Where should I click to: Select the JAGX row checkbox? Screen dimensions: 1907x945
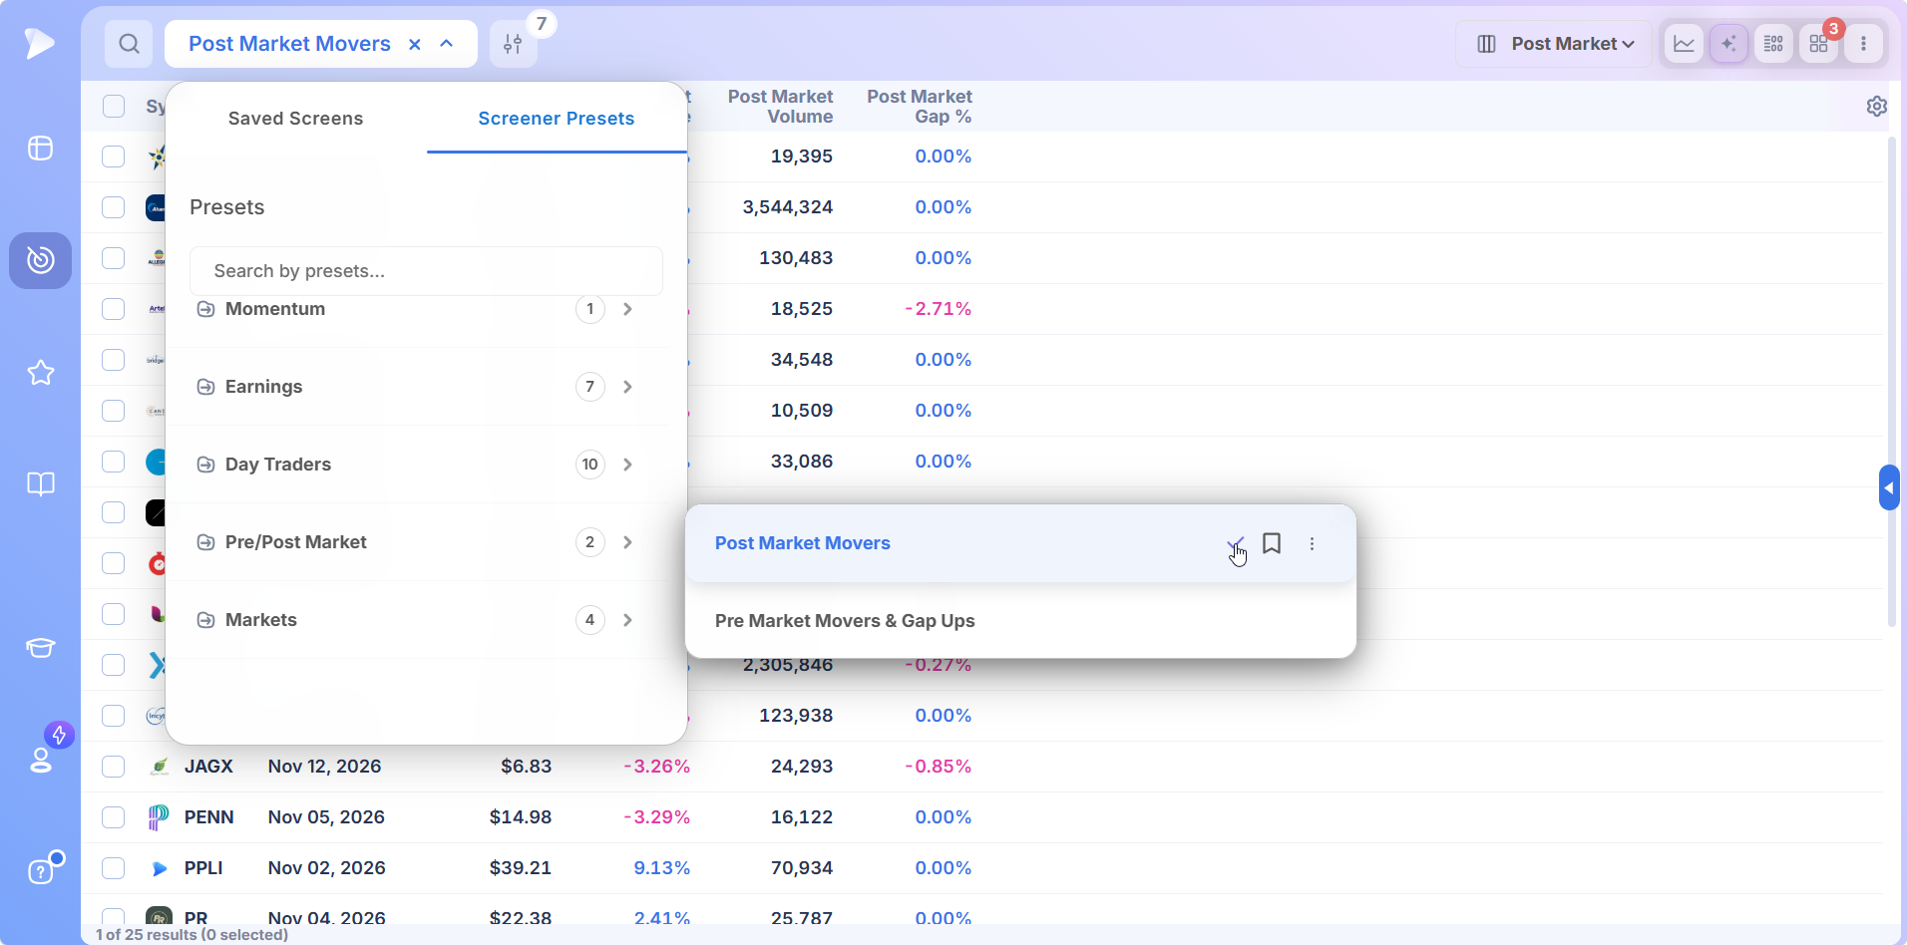coord(114,767)
